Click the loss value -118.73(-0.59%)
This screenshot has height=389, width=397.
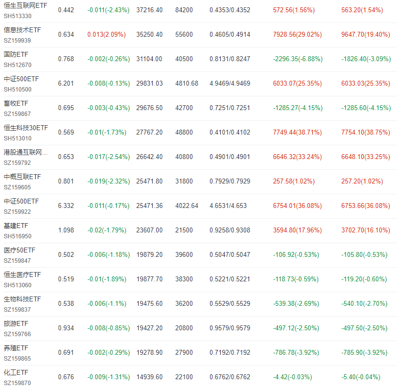(296, 279)
